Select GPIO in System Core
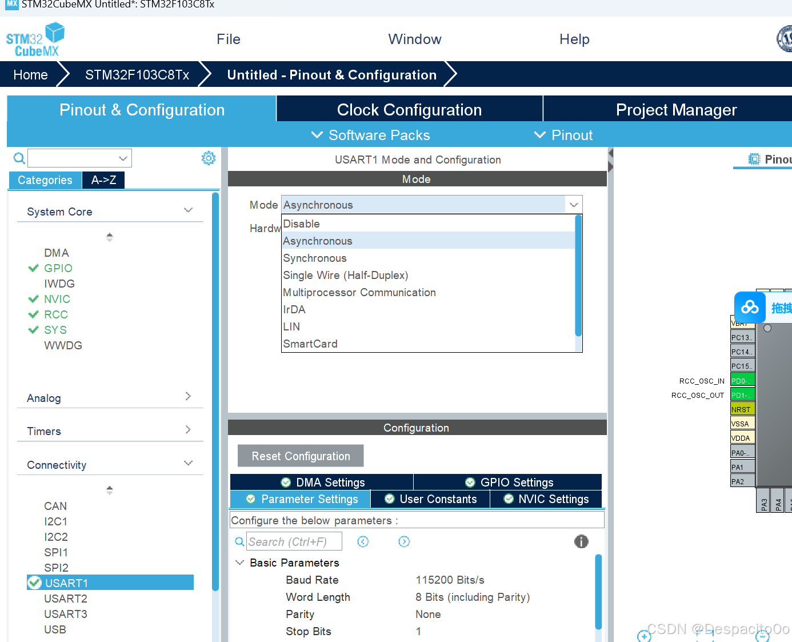Image resolution: width=792 pixels, height=642 pixels. pyautogui.click(x=58, y=268)
